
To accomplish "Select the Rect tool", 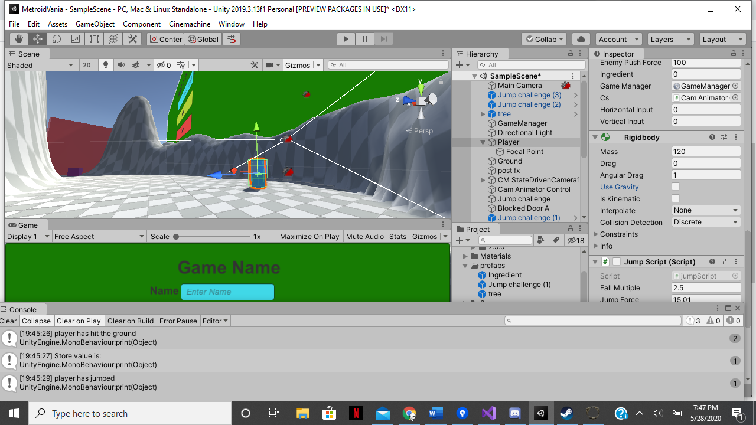I will [x=94, y=39].
